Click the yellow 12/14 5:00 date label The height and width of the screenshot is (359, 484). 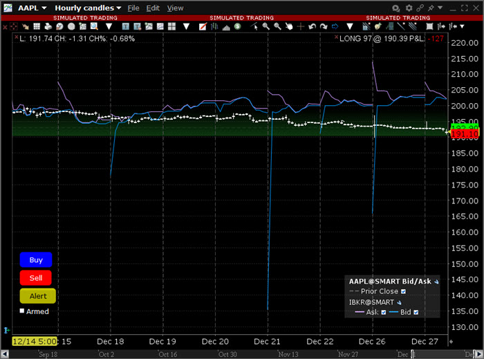(35, 342)
